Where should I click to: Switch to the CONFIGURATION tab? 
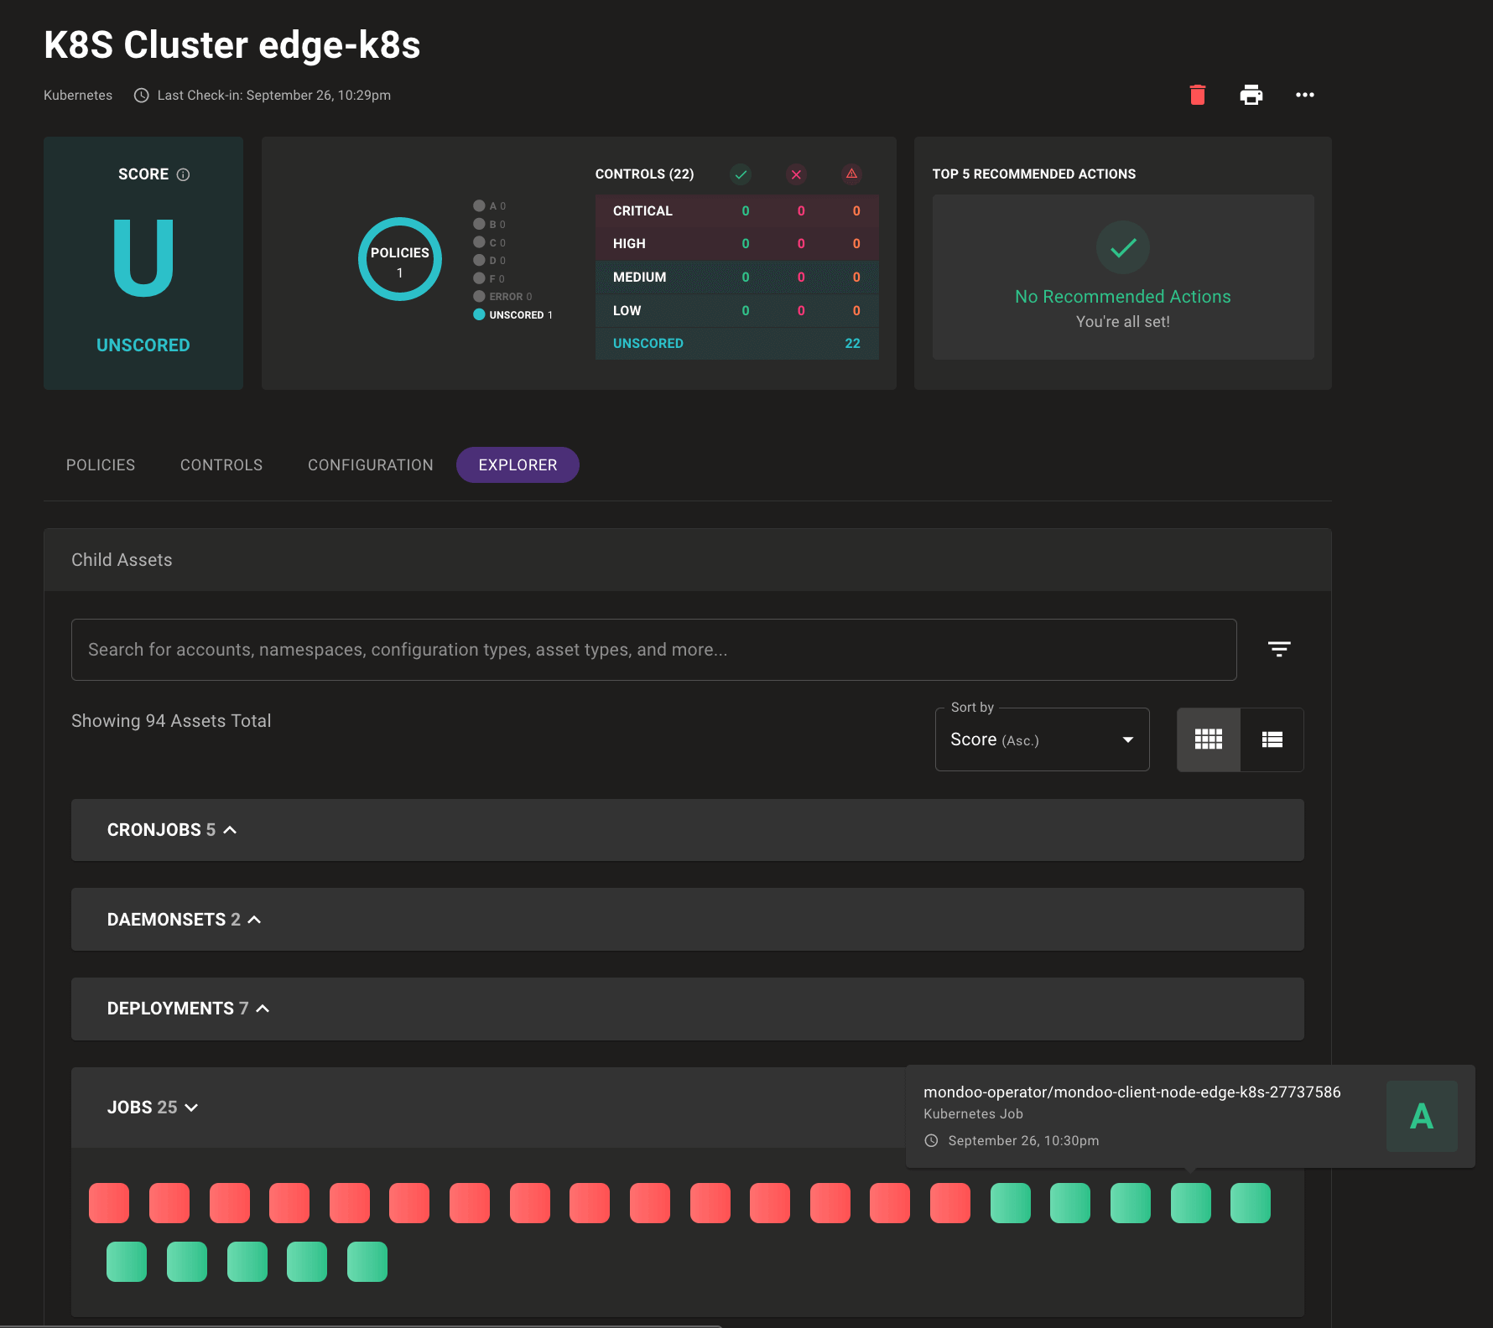[x=370, y=464]
